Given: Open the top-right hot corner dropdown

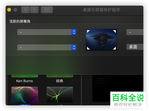Looking at the screenshot, I should coord(135,32).
